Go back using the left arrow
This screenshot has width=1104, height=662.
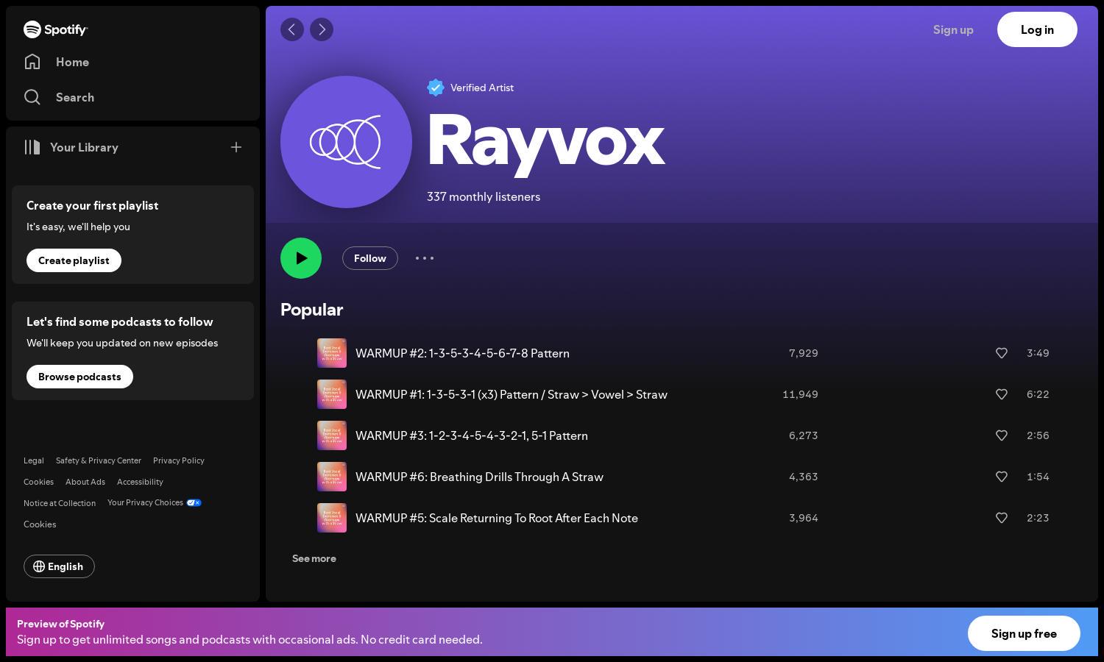point(292,29)
